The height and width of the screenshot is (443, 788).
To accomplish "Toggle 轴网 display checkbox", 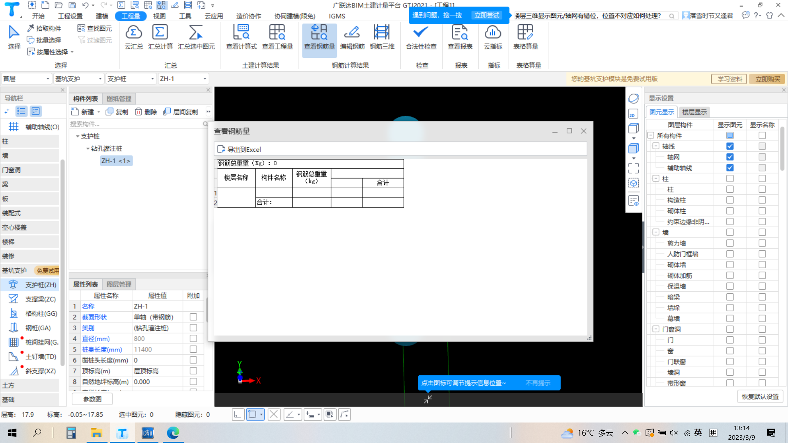I will pos(730,157).
